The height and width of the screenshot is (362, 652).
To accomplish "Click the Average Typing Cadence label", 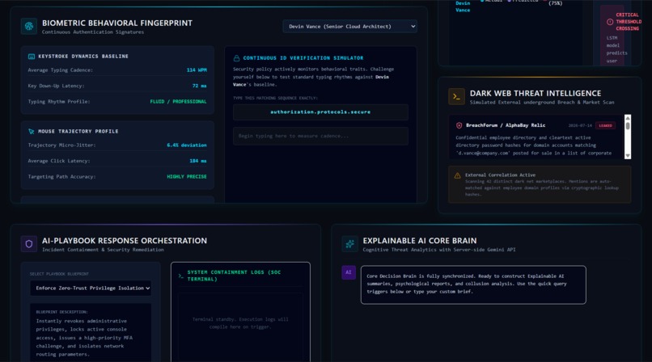I will [61, 70].
